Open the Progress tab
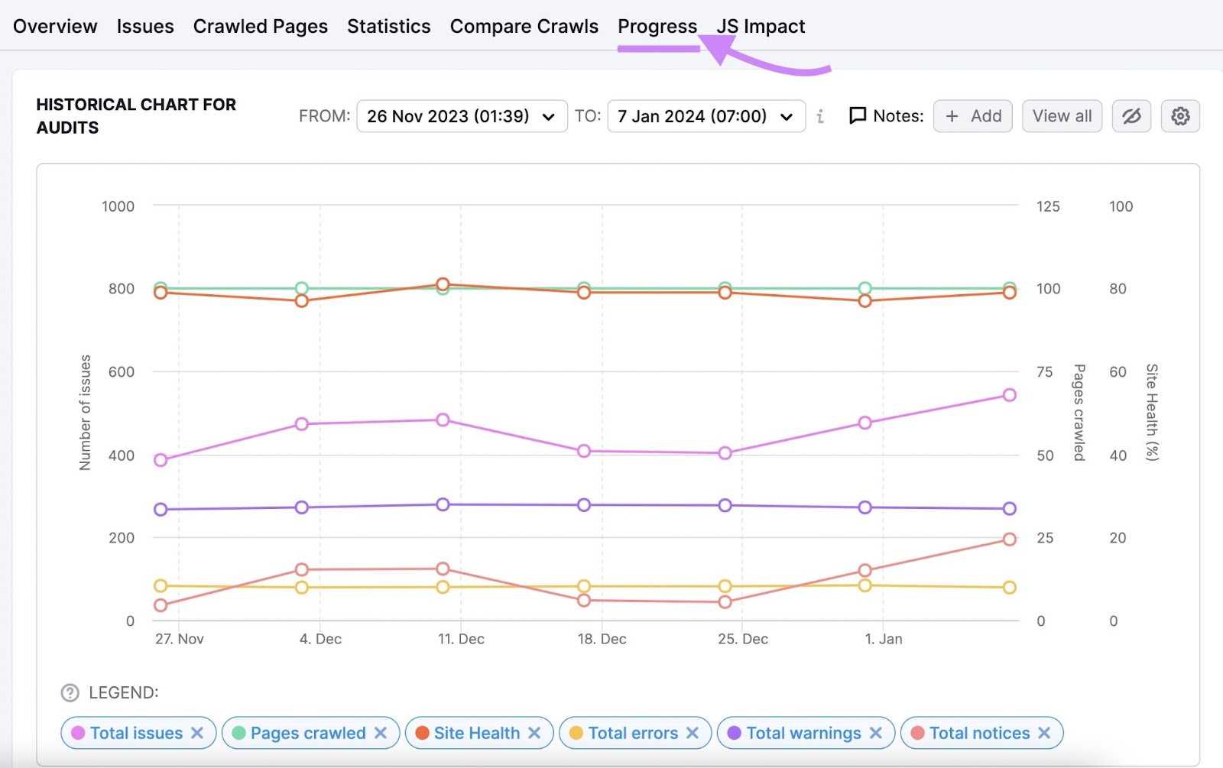The height and width of the screenshot is (768, 1223). [x=657, y=25]
